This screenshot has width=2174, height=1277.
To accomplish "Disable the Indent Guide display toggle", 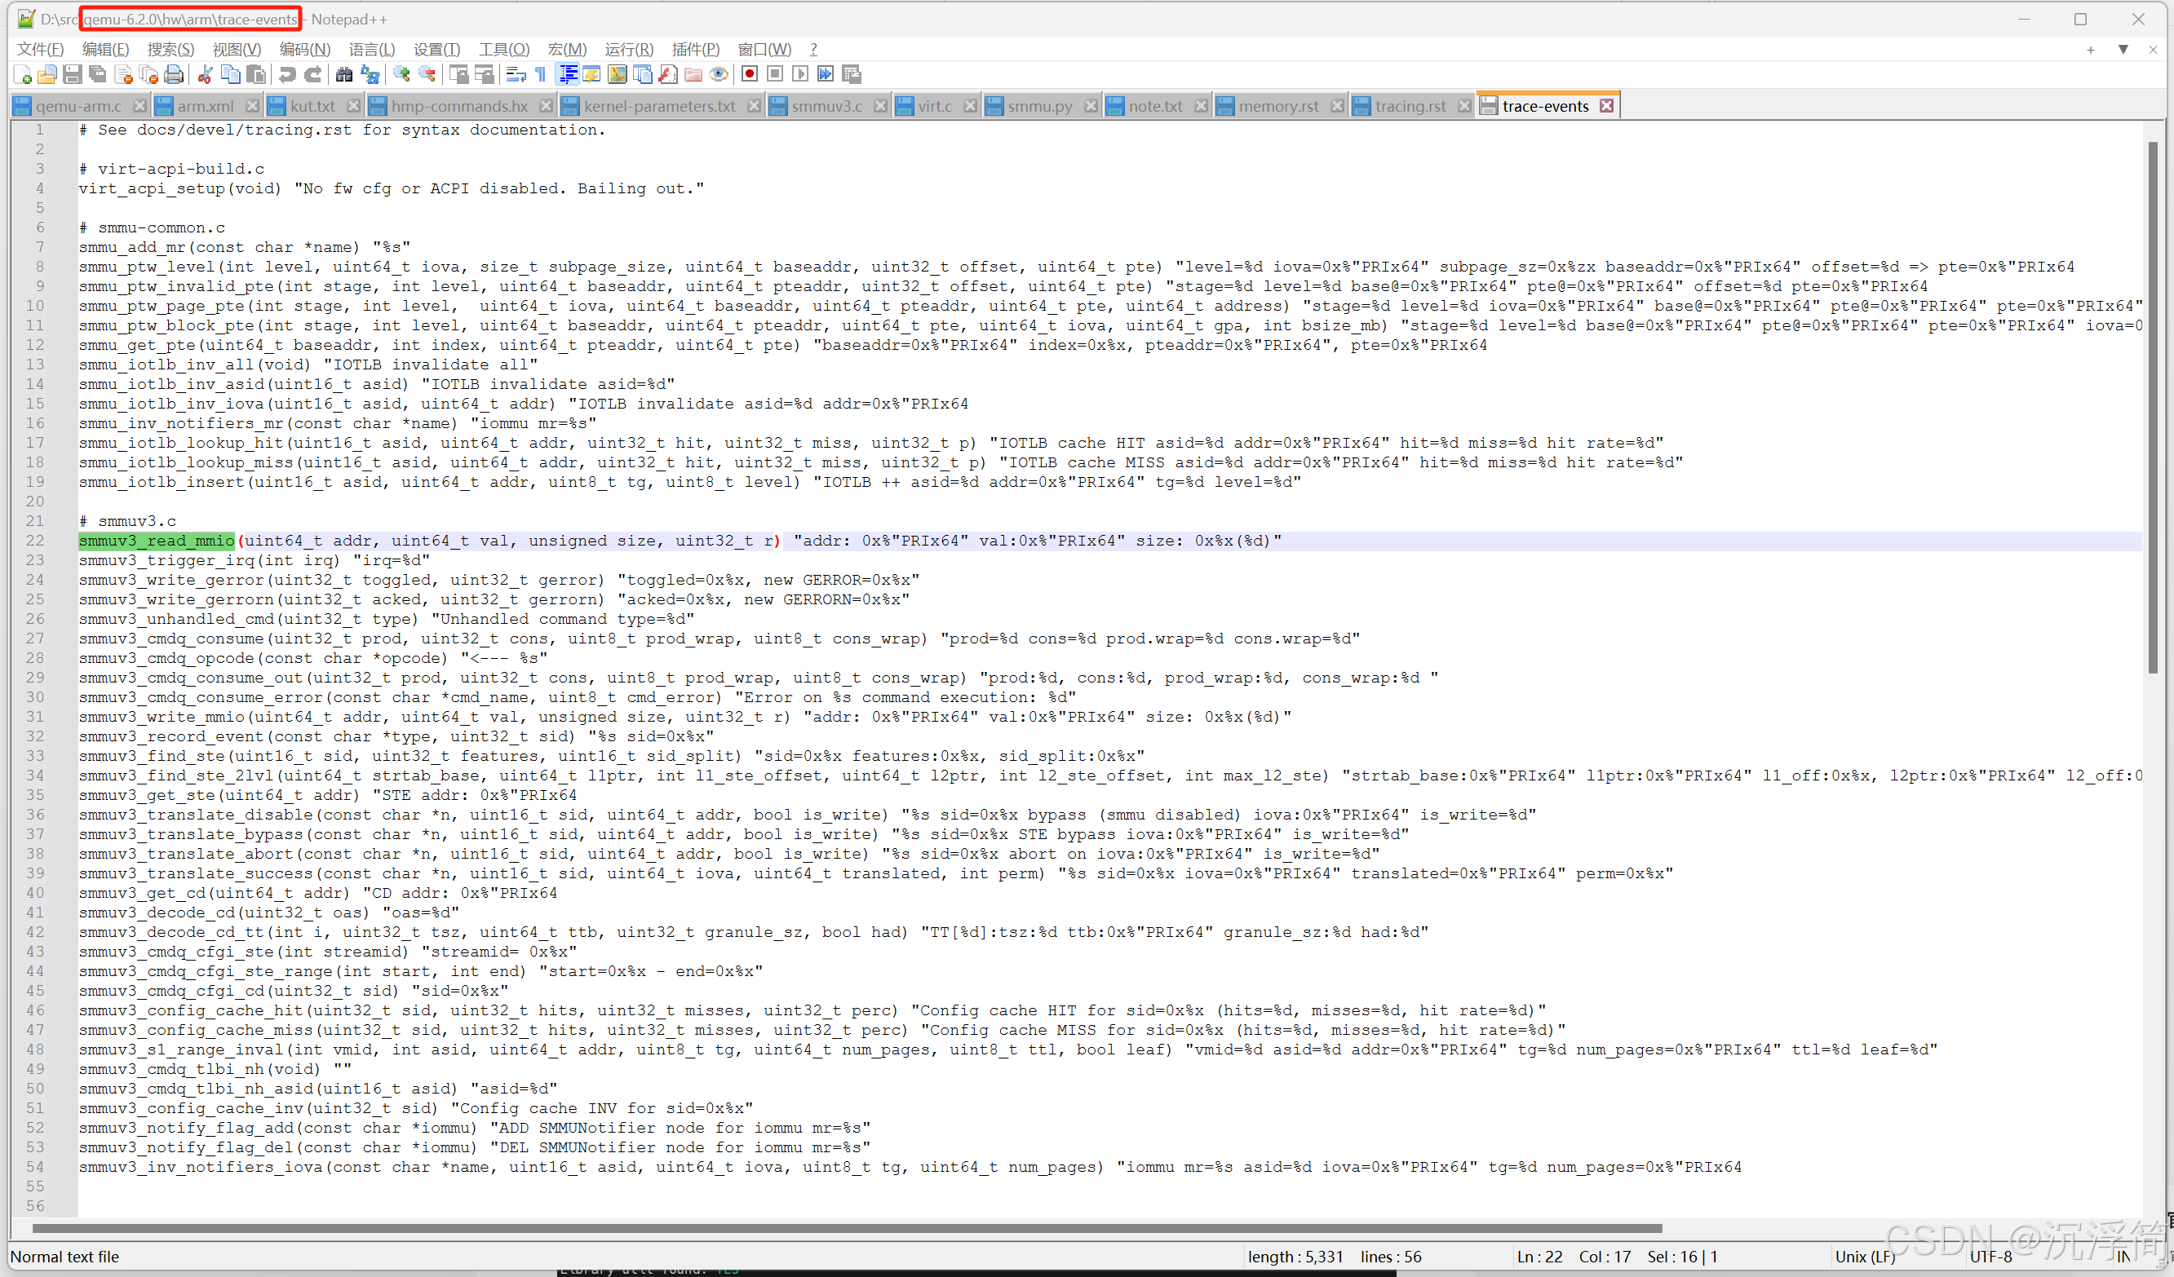I will click(x=567, y=74).
